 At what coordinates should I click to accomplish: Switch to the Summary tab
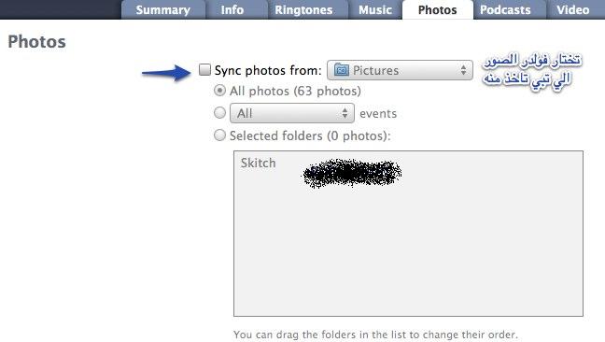[162, 9]
